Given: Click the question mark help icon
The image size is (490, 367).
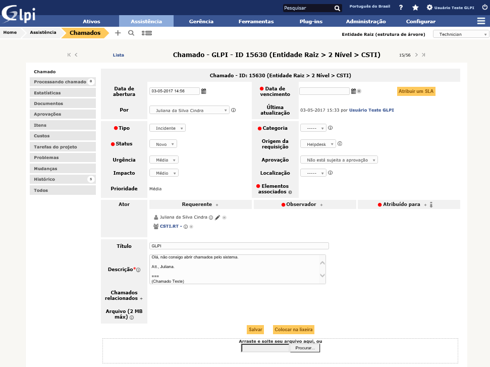Looking at the screenshot, I should pyautogui.click(x=401, y=8).
